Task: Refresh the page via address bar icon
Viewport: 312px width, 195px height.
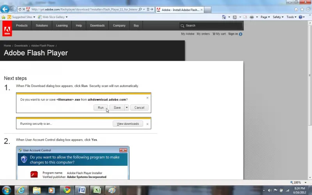Action: [20, 9]
